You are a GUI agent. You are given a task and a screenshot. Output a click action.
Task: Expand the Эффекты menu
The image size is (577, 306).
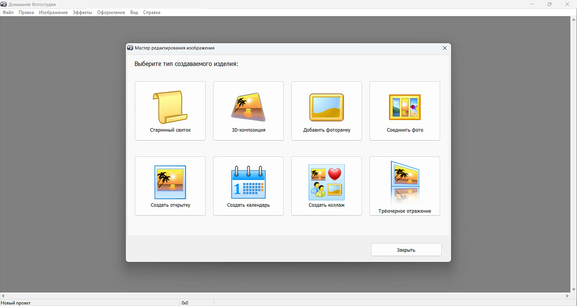point(82,13)
